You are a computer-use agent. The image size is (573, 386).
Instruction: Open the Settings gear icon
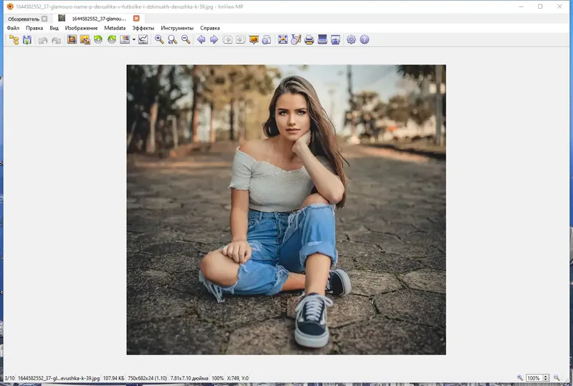(351, 40)
